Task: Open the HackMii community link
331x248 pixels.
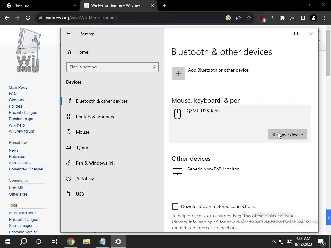Action: tap(16, 188)
